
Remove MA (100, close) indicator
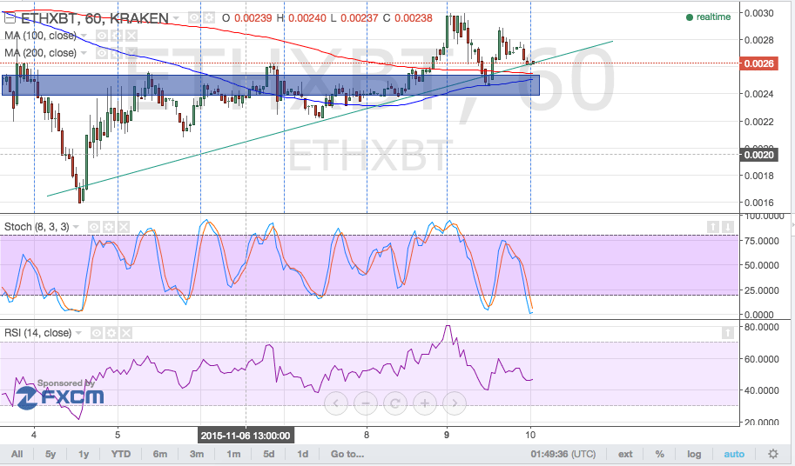[x=131, y=36]
